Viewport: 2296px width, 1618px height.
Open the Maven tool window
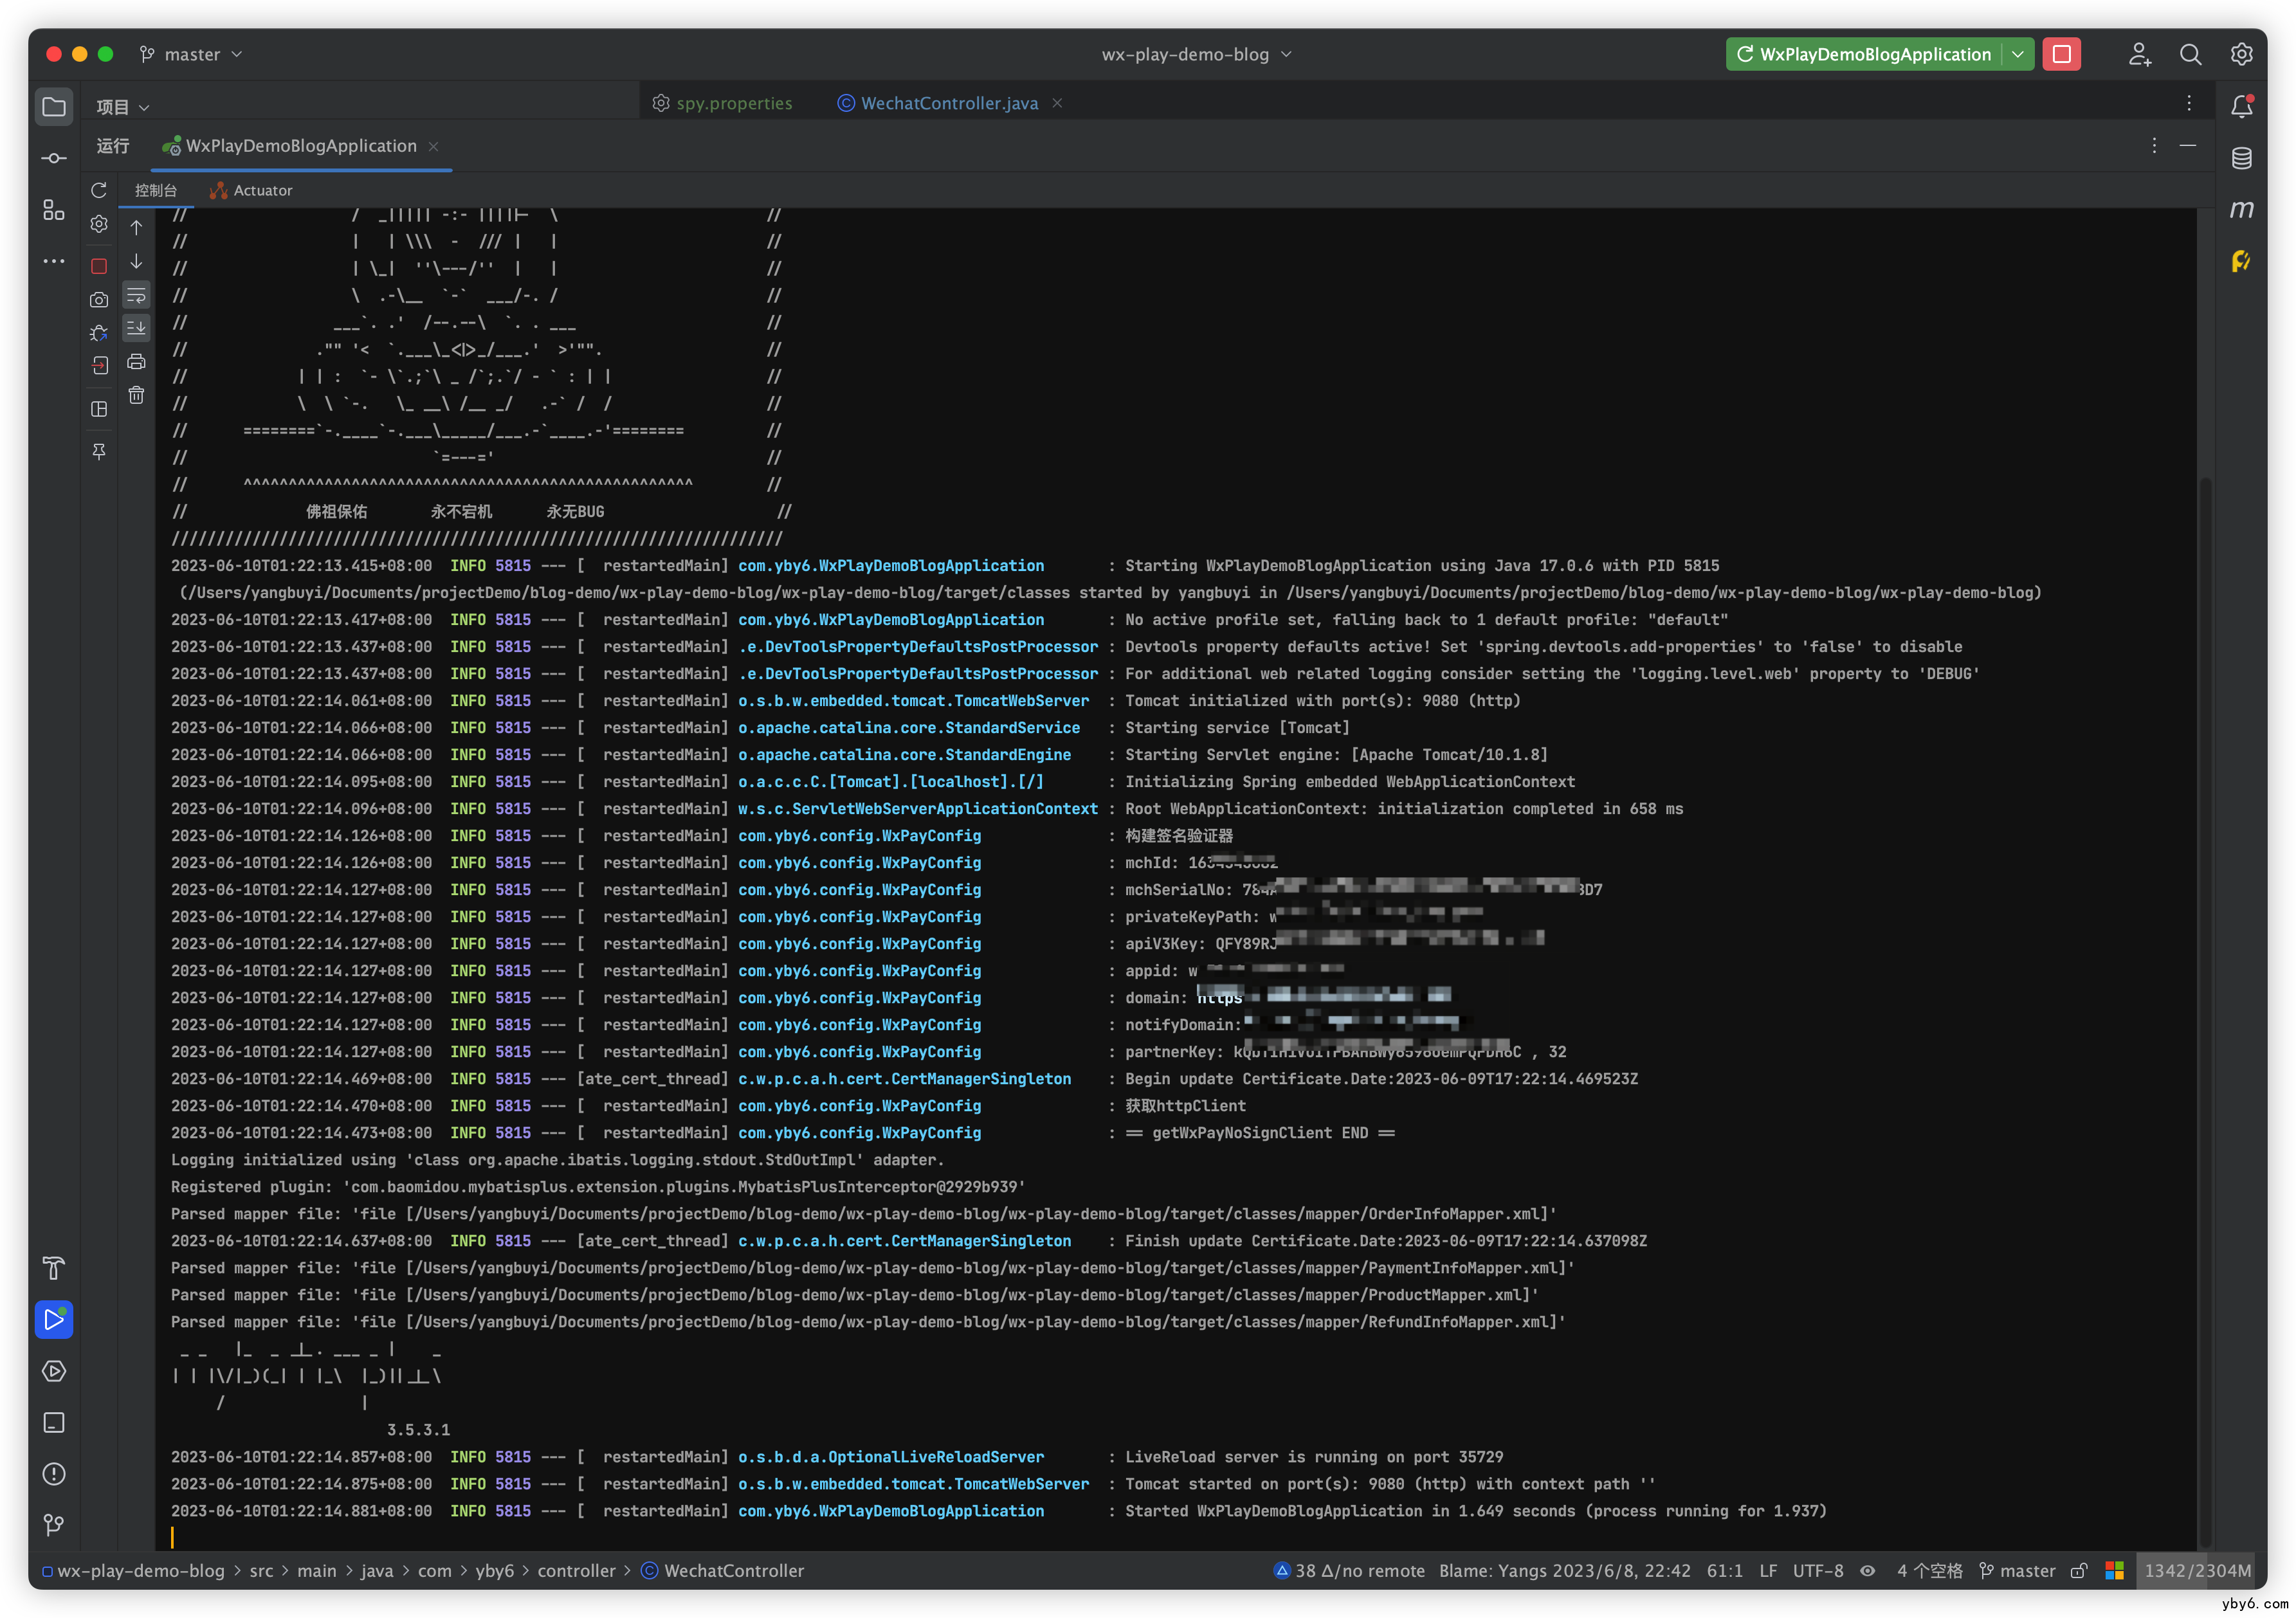[x=2241, y=210]
